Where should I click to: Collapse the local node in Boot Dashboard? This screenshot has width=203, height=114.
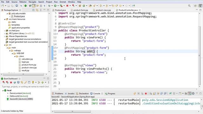point(3,91)
